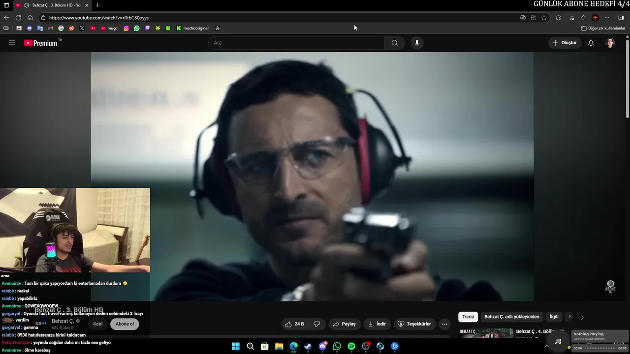Reload the current page

(18, 18)
